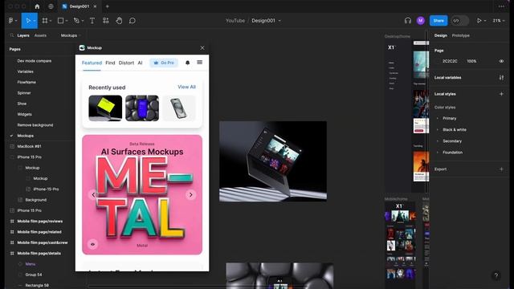Switch to the Layers tab
Screen dimensions: 514x289
click(23, 35)
